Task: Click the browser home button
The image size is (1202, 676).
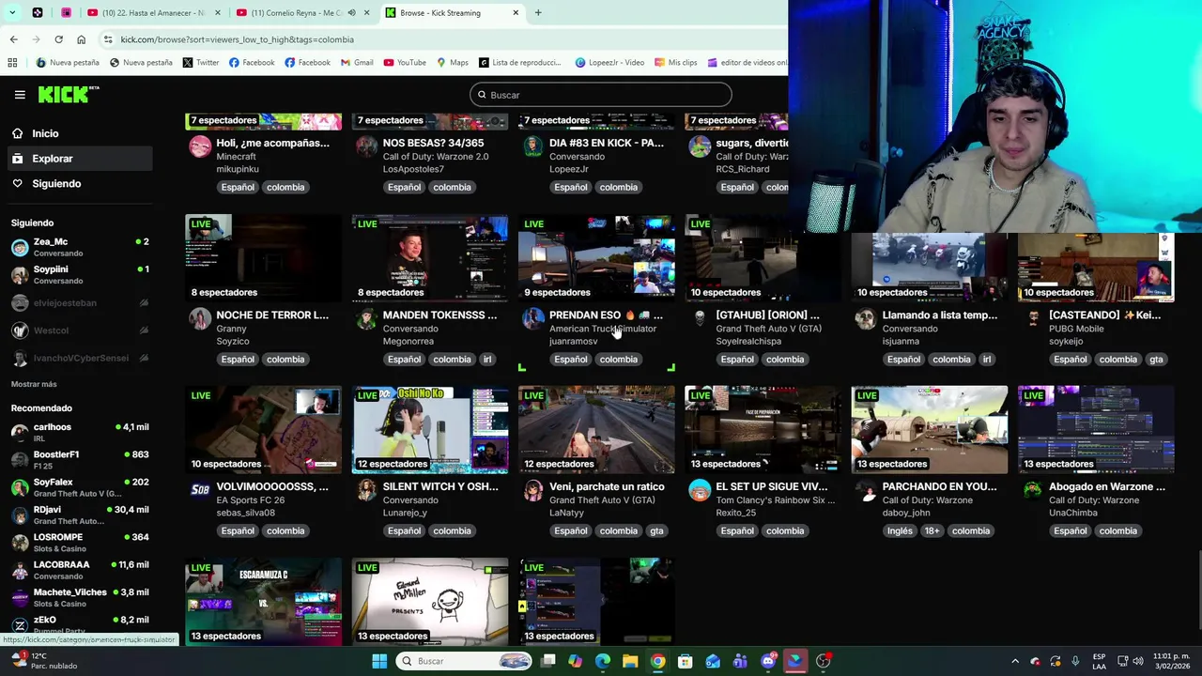Action: (81, 39)
